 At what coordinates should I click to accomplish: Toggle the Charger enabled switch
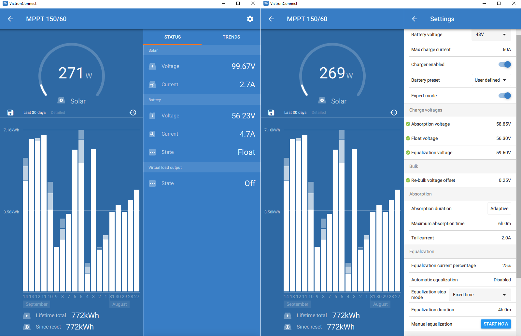tap(505, 64)
